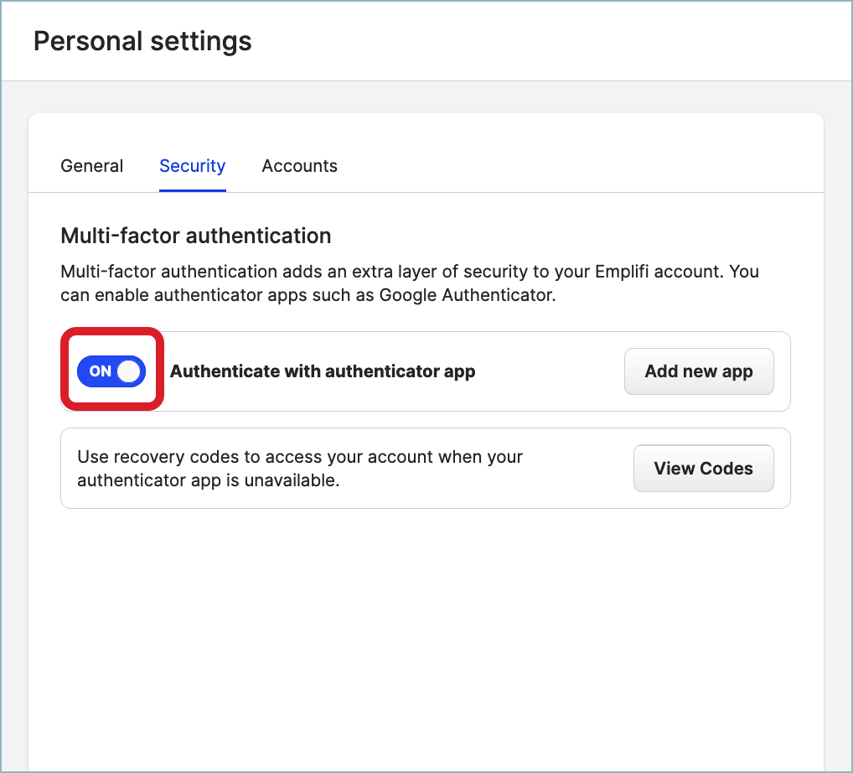The width and height of the screenshot is (853, 773).
Task: Switch to the General tab
Action: click(91, 166)
